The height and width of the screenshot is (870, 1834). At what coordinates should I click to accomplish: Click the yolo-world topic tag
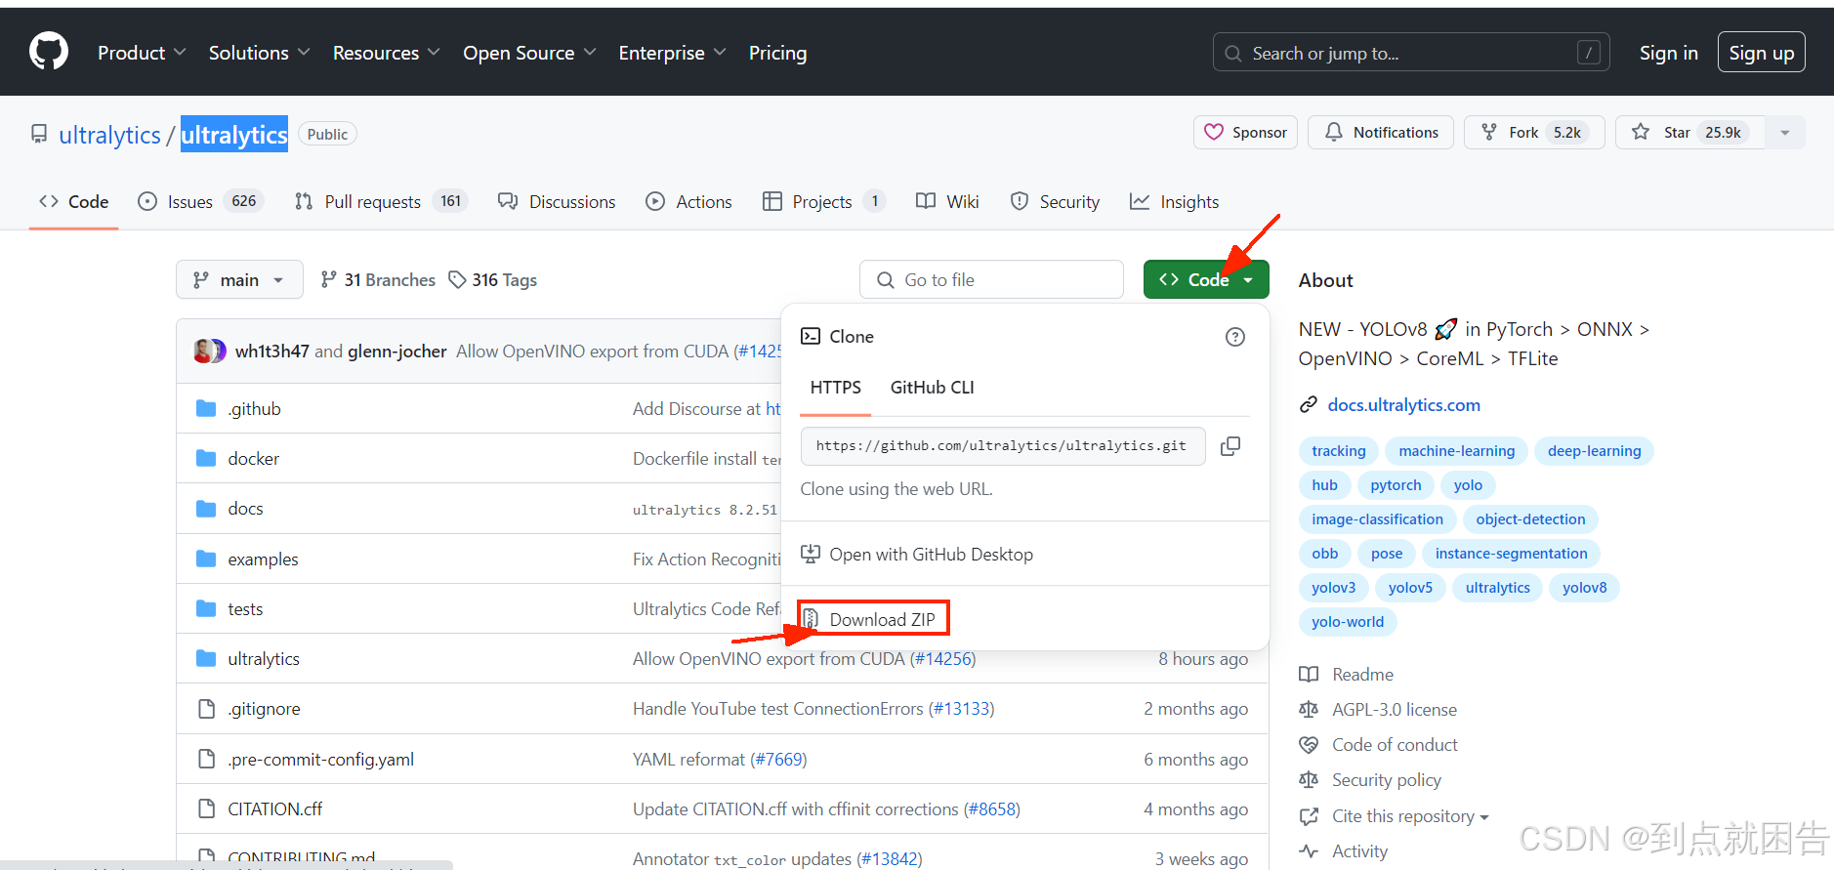tap(1348, 622)
